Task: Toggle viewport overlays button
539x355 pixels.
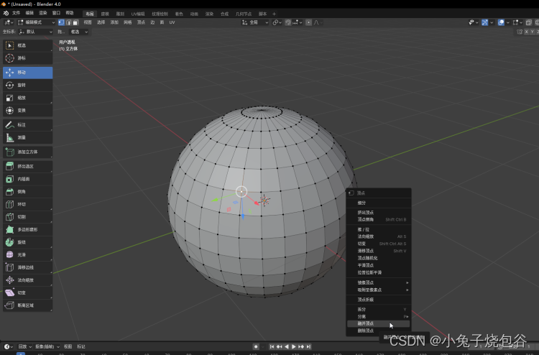Action: tap(501, 22)
